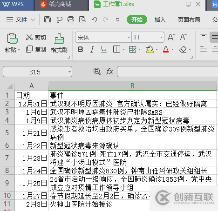Screen dimensions: 218x211
Task: Open clipboard group dialog launcher corner
Action: coord(68,58)
